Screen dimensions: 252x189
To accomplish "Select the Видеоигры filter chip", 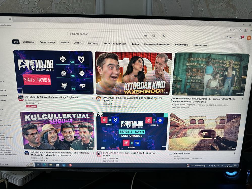I will (29, 42).
